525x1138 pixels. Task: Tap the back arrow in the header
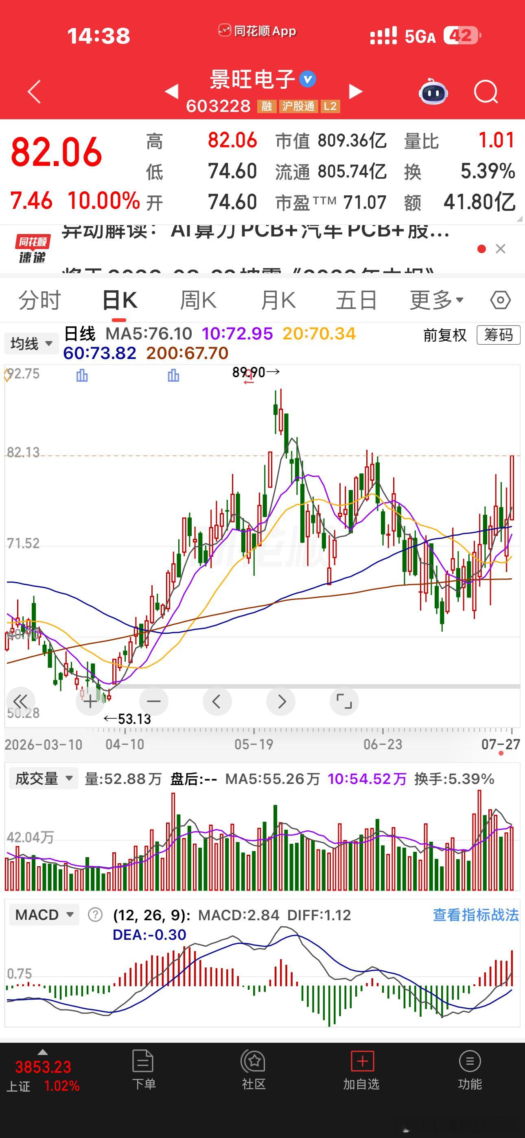[35, 92]
